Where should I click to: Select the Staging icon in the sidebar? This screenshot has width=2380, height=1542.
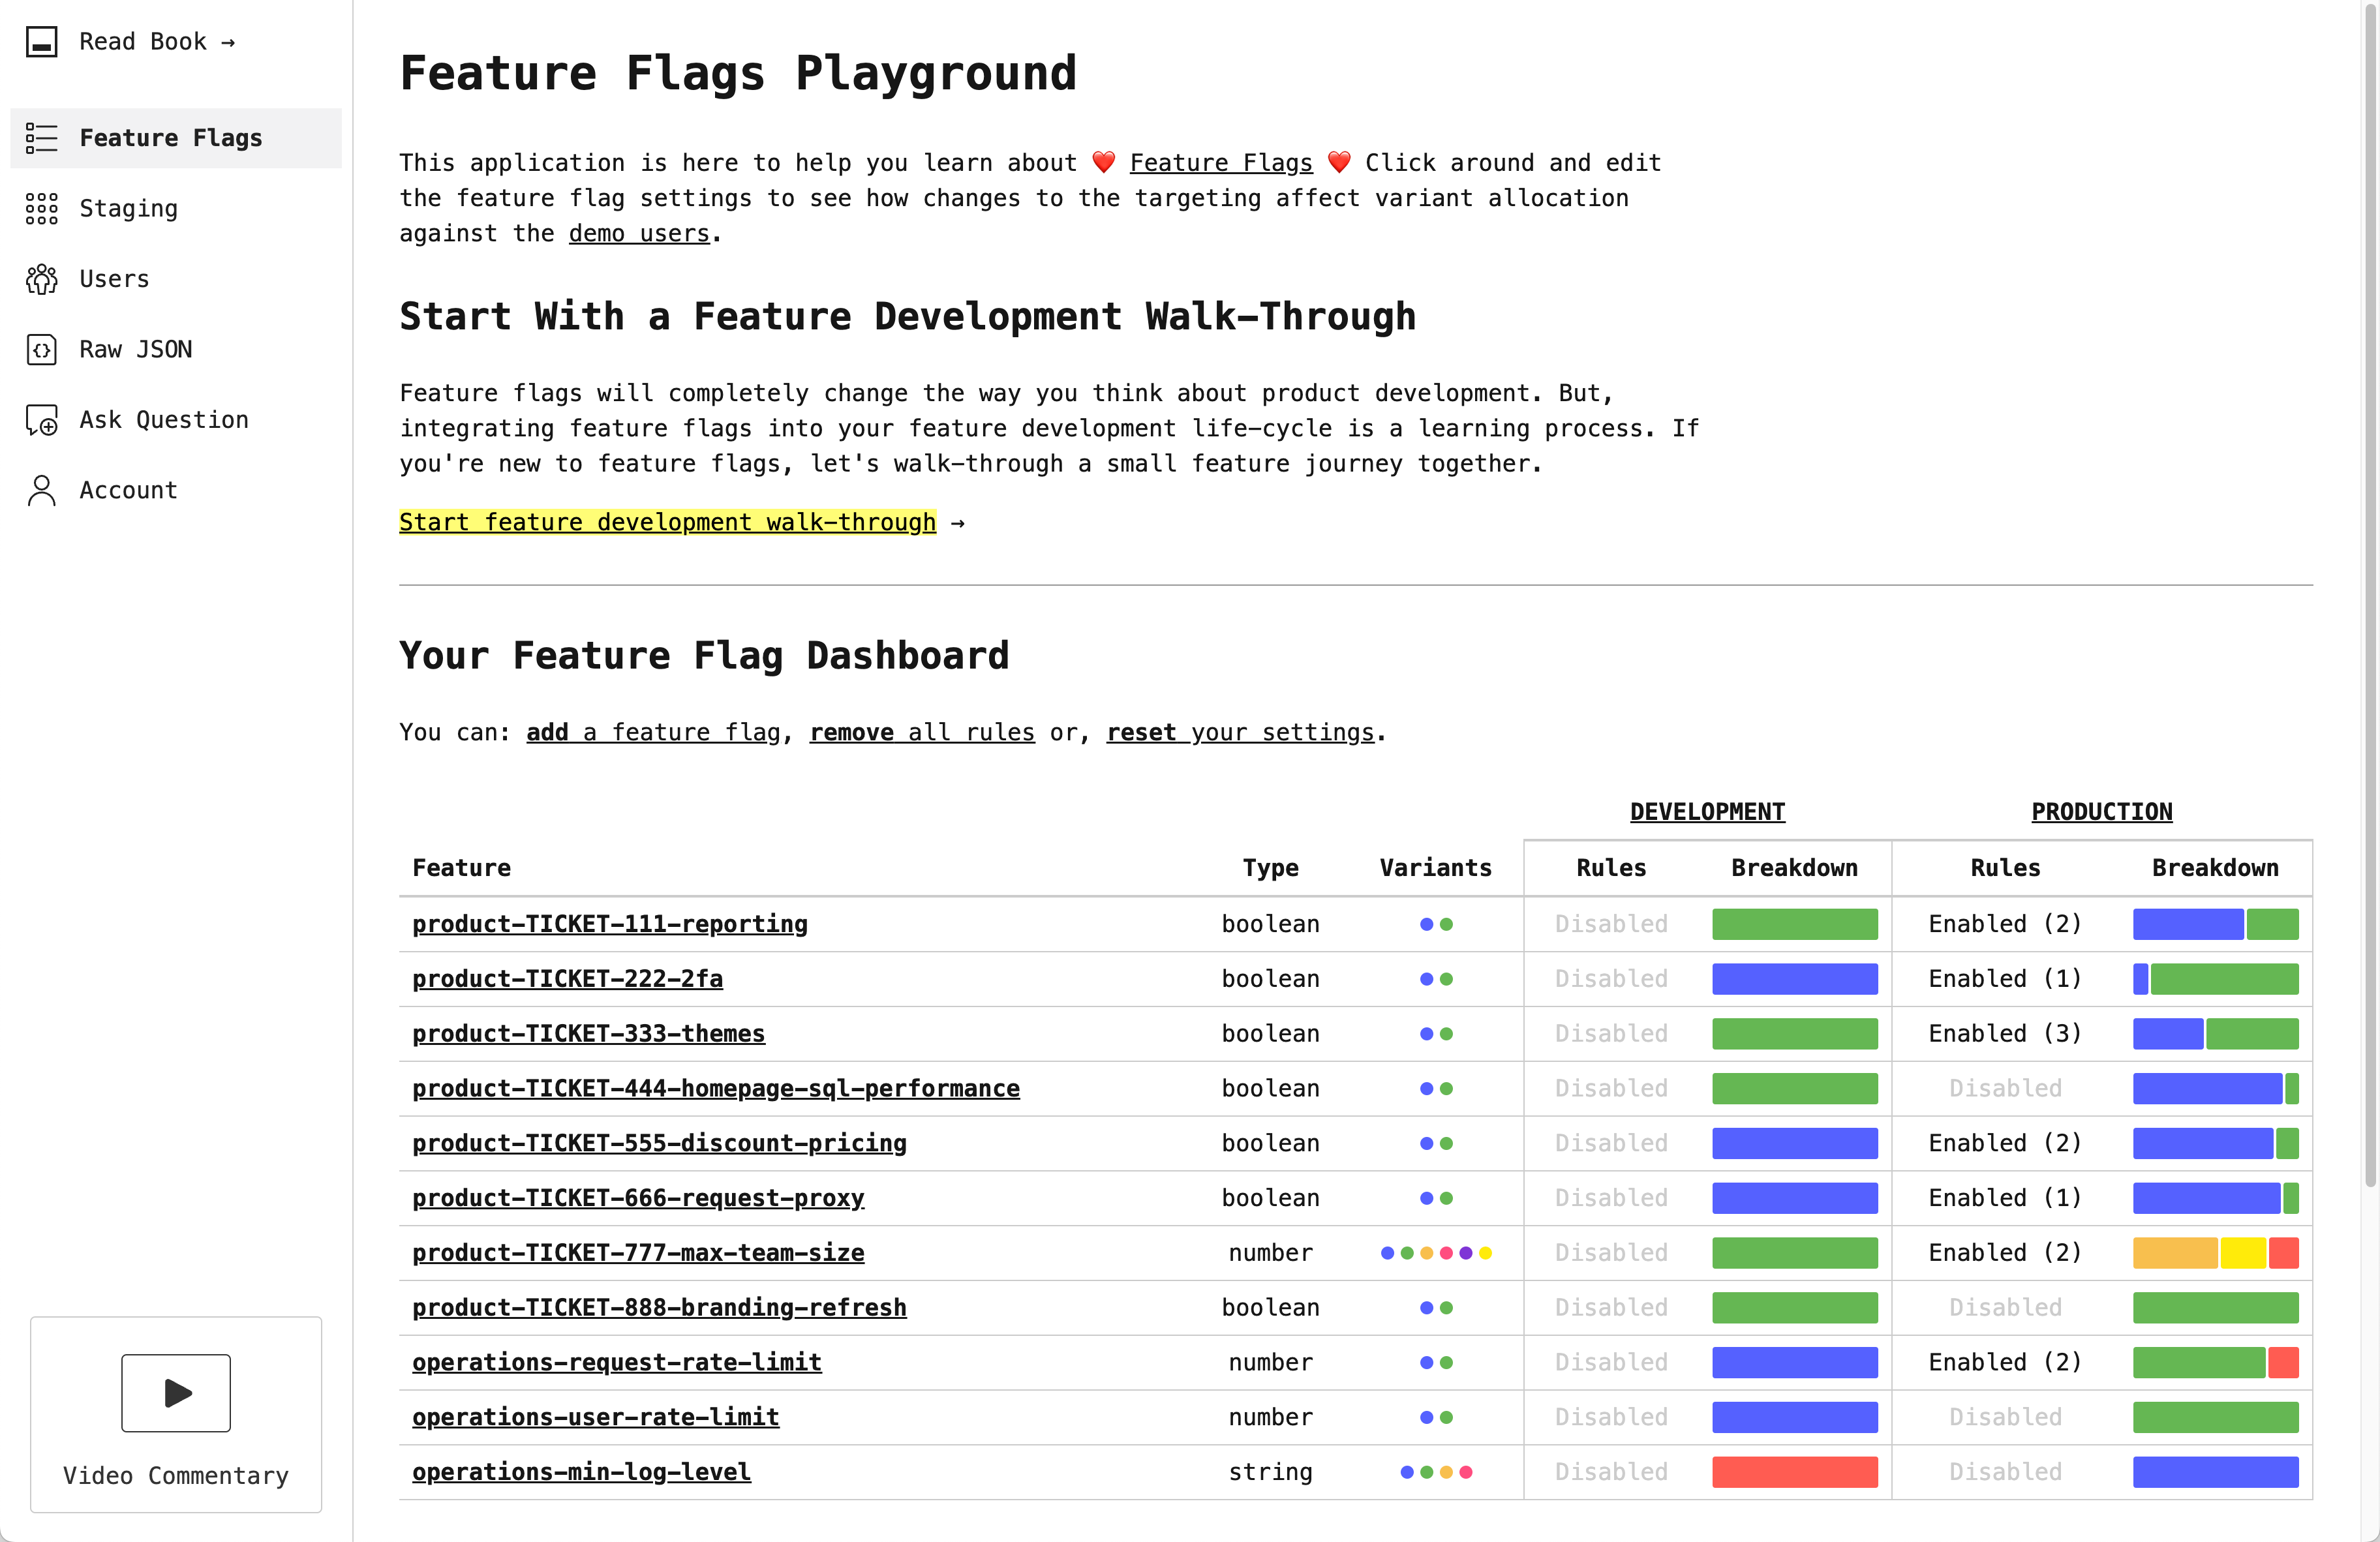coord(42,209)
